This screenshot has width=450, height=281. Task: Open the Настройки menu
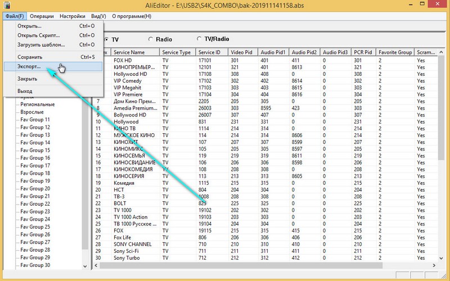(73, 16)
